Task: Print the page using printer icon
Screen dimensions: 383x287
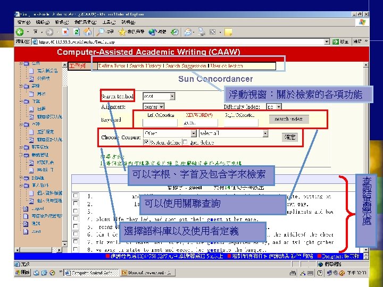Action: [202, 32]
